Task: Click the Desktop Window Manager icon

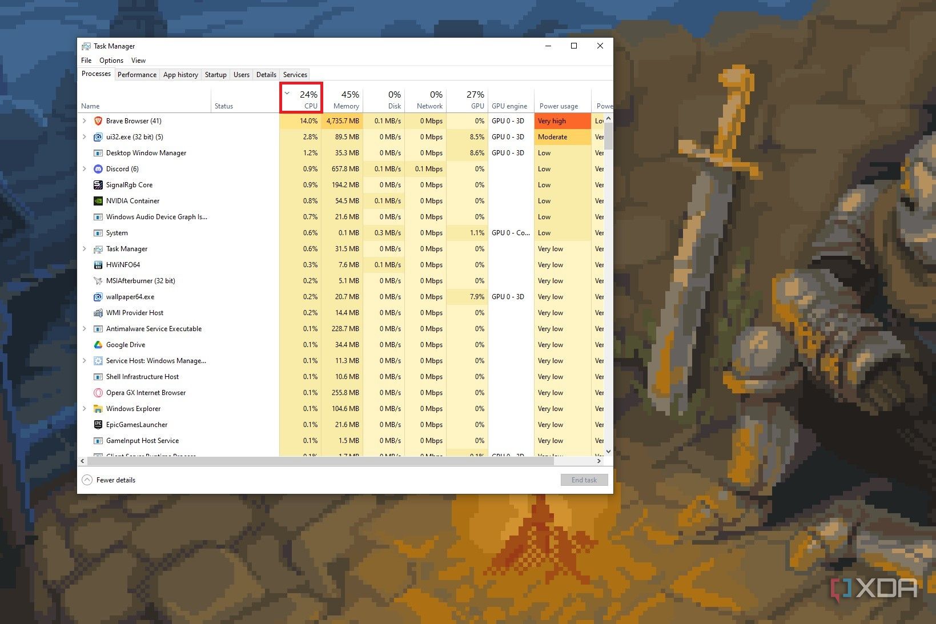Action: click(x=98, y=153)
